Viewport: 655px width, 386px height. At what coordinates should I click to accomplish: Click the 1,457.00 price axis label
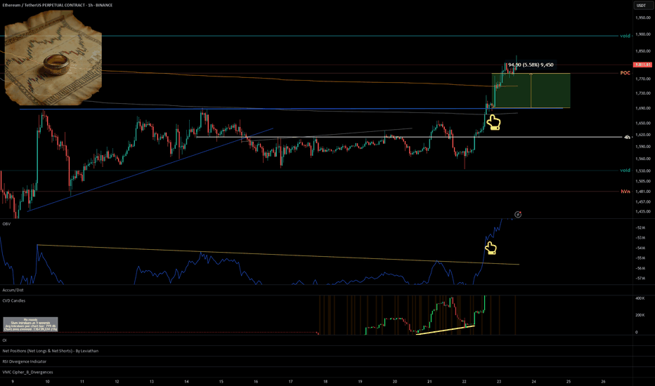tap(643, 202)
